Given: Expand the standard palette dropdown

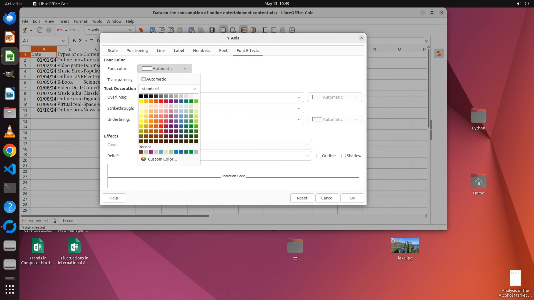Looking at the screenshot, I should [169, 89].
